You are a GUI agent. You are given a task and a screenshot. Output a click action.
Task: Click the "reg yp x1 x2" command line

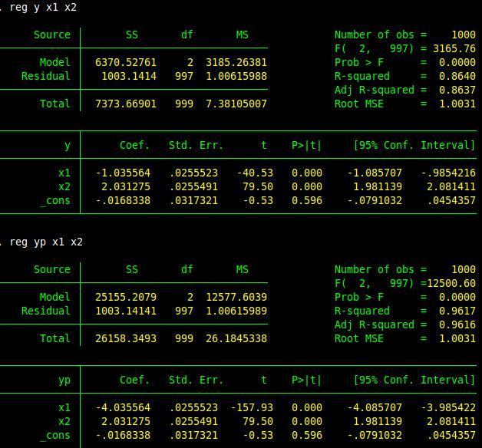pos(46,242)
